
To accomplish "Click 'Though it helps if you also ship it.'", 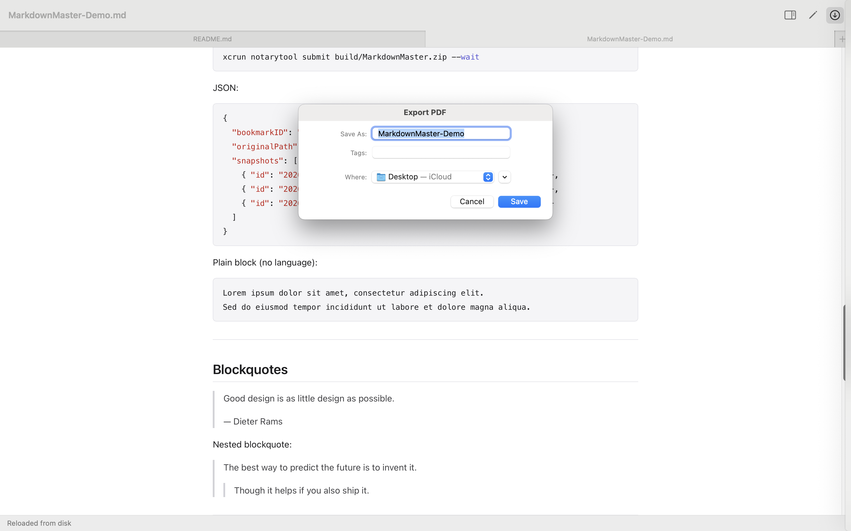I will (301, 491).
